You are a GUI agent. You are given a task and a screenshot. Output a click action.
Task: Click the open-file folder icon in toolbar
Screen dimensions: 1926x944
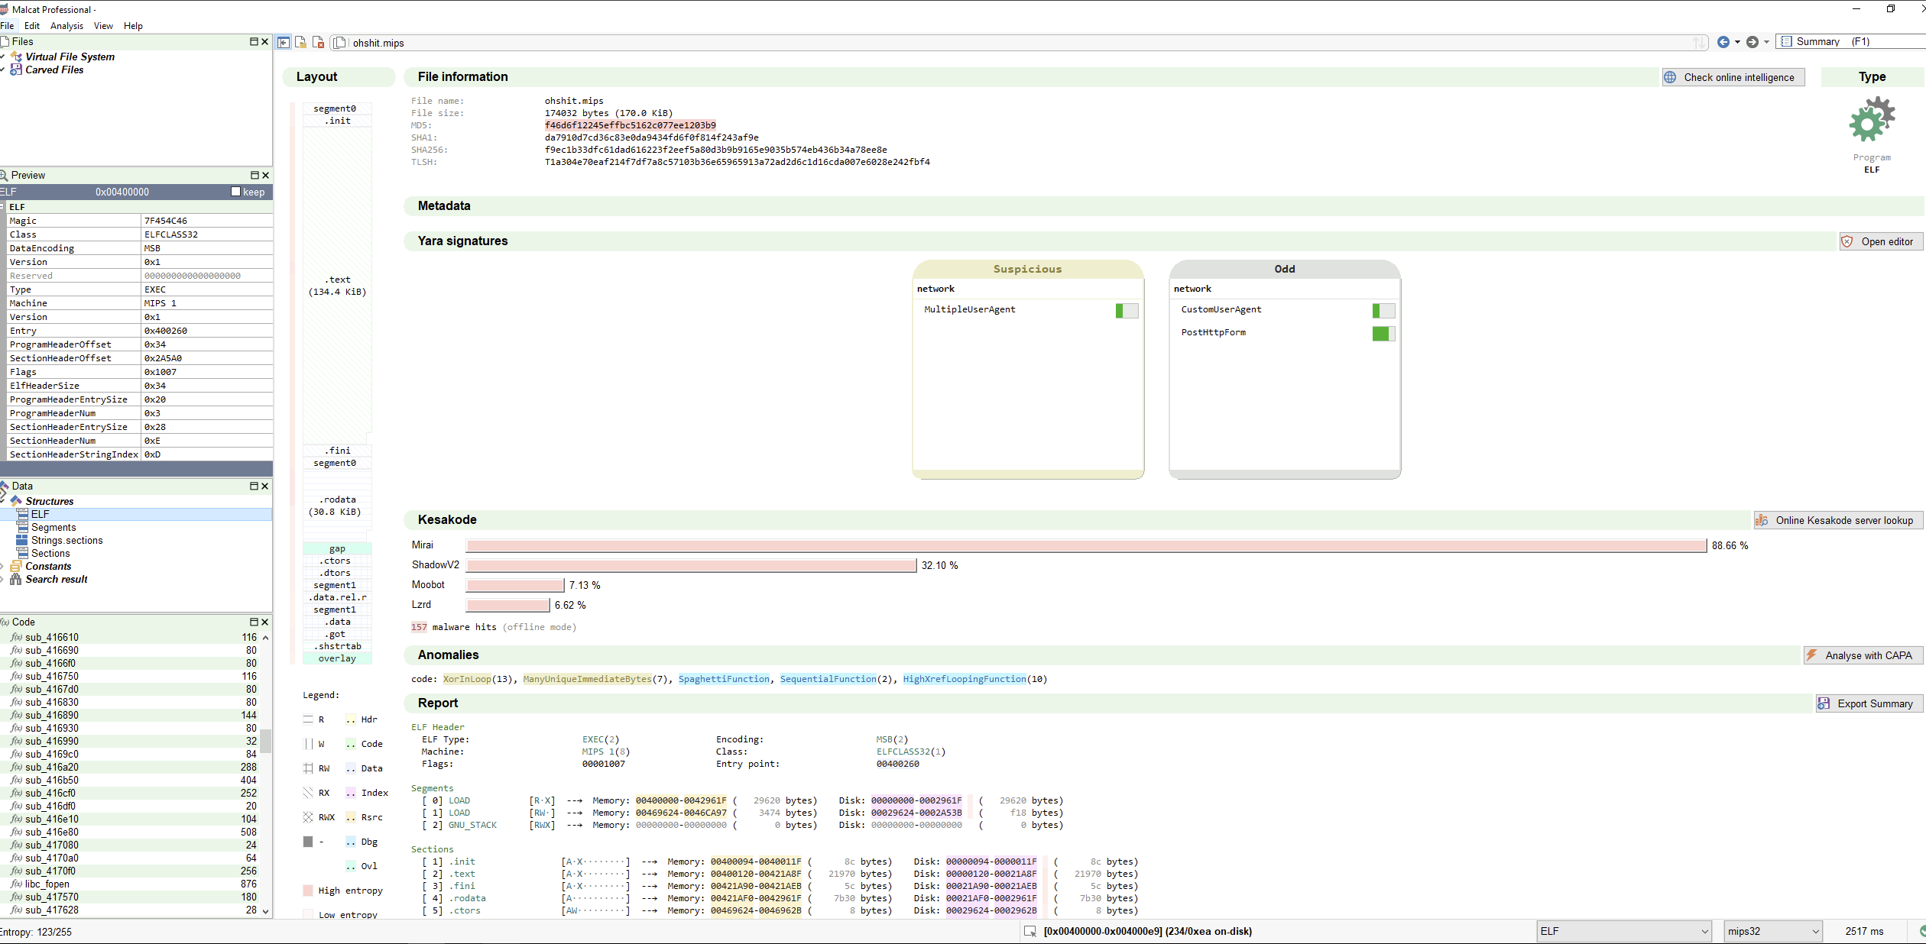pos(301,43)
